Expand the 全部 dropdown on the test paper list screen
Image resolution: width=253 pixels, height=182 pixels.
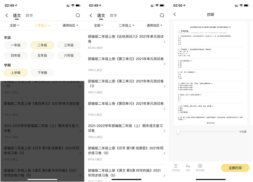coord(98,25)
